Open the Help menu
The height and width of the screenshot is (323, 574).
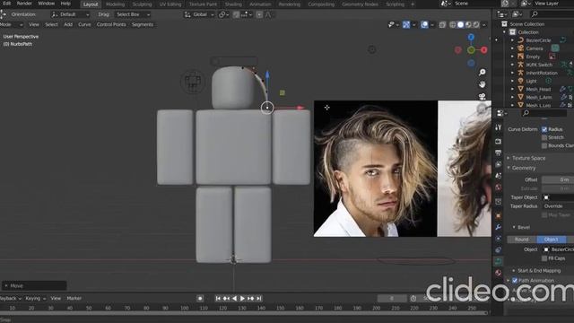pos(65,4)
